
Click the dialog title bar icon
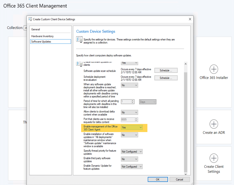point(30,19)
